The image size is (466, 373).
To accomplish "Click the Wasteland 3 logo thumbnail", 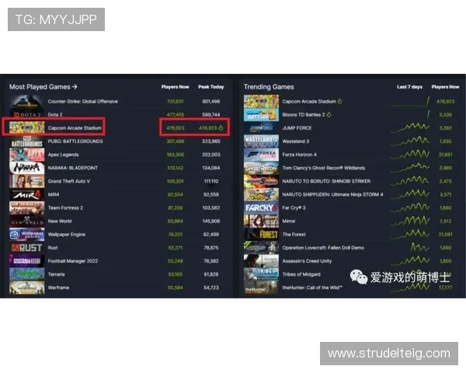I will click(261, 141).
